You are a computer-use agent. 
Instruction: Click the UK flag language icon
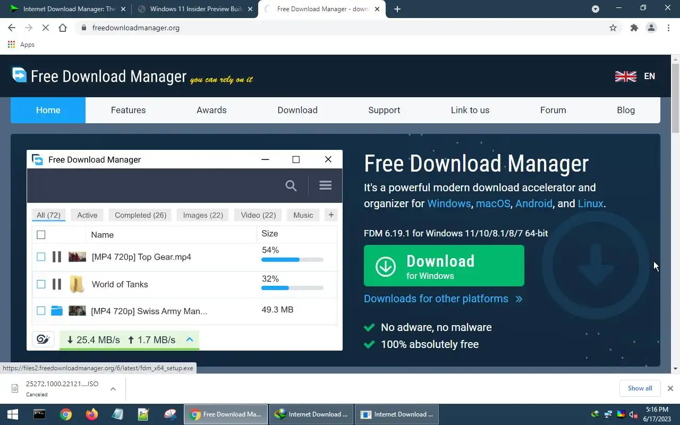pos(625,76)
